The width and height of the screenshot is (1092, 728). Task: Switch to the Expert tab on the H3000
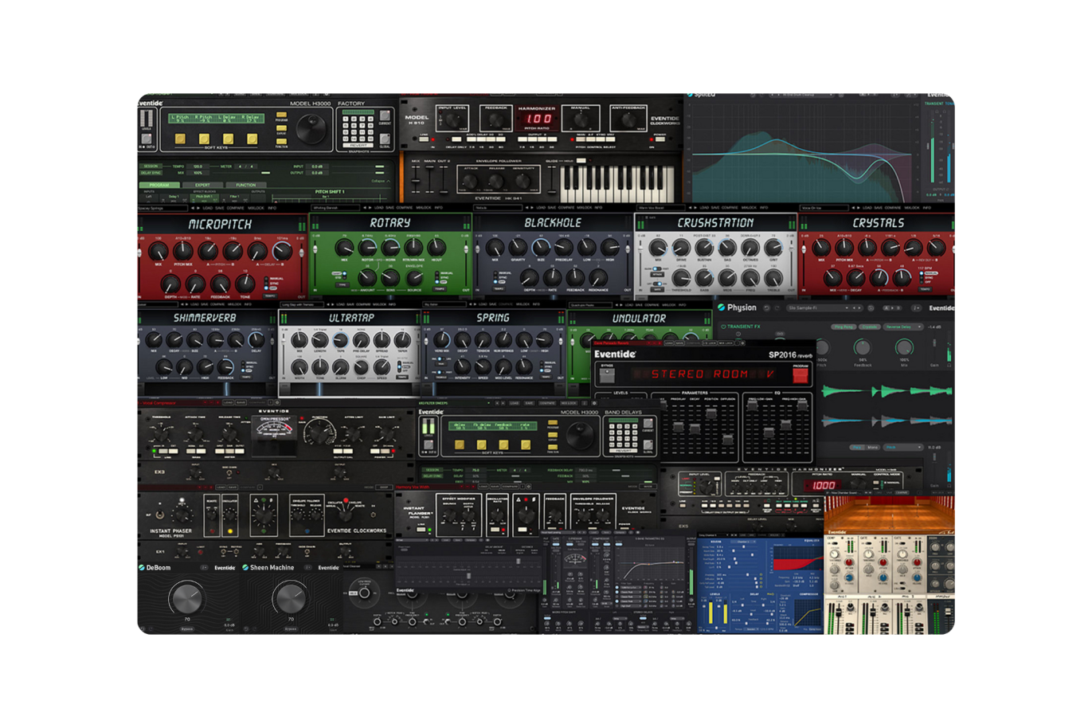tap(204, 185)
